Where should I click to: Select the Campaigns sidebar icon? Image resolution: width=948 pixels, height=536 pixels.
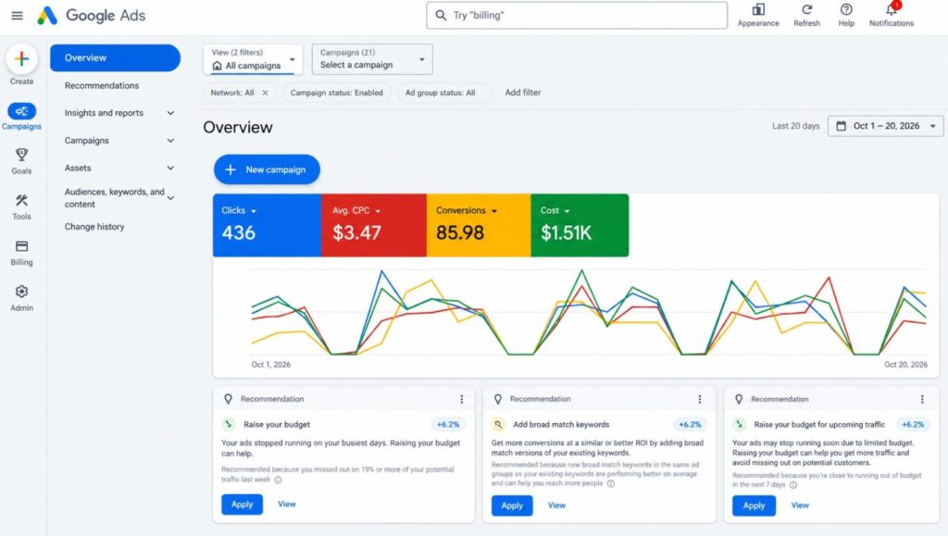click(22, 111)
